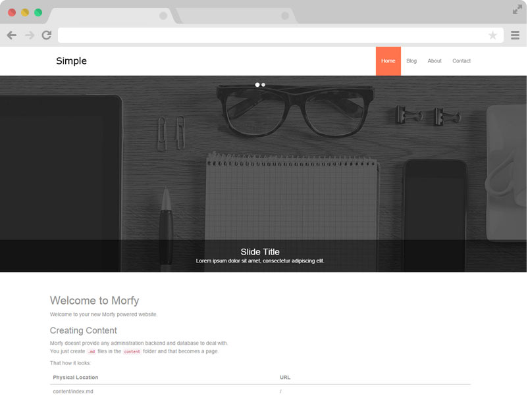Reload the page with refresh icon
The height and width of the screenshot is (400, 528).
(47, 35)
